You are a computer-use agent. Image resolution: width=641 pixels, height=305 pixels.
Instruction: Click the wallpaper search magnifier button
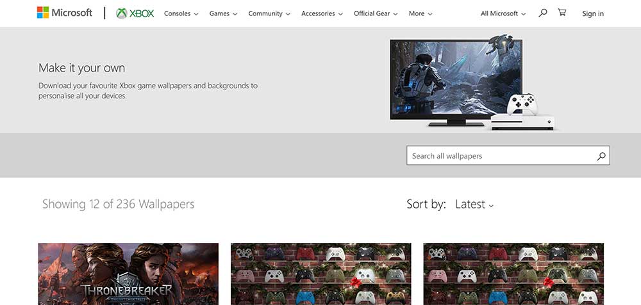[x=601, y=156]
